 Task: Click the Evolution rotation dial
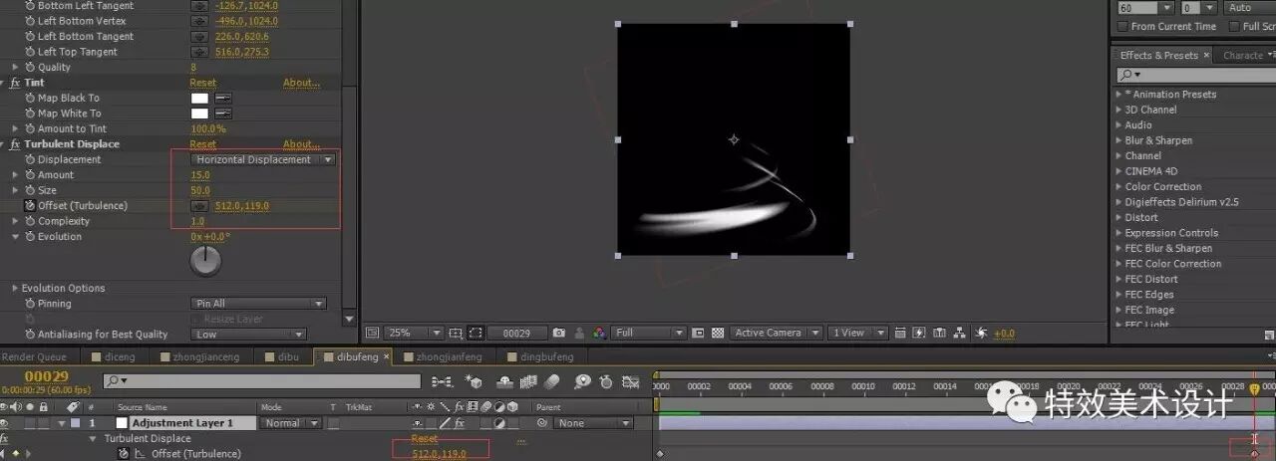coord(205,261)
